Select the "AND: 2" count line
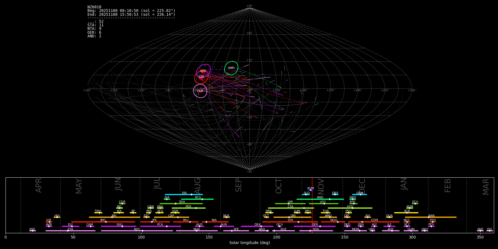The image size is (498, 249). coord(94,36)
